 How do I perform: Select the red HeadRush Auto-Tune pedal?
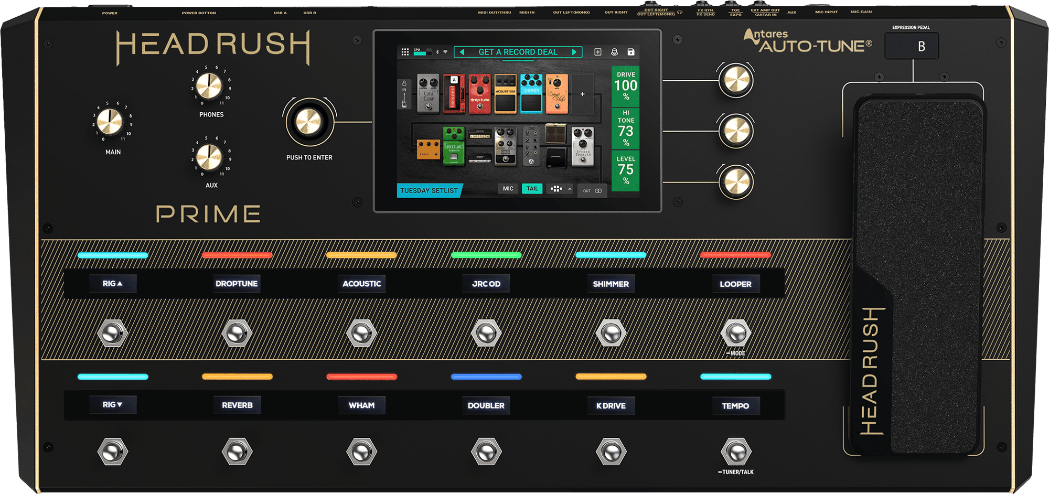pos(454,93)
